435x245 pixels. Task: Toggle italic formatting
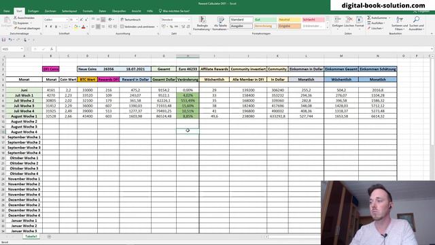point(51,27)
